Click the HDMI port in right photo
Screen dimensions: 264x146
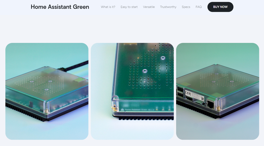pos(189,98)
